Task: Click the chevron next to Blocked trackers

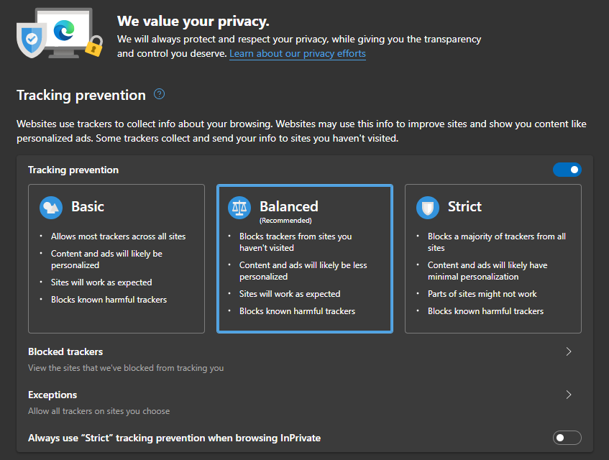Action: pyautogui.click(x=569, y=351)
